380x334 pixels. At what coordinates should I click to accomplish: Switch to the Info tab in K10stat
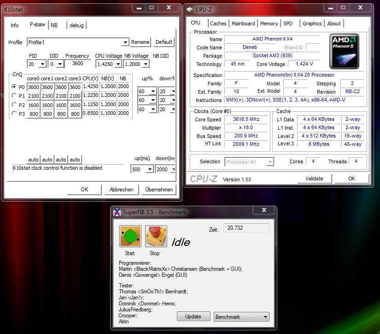pos(15,25)
